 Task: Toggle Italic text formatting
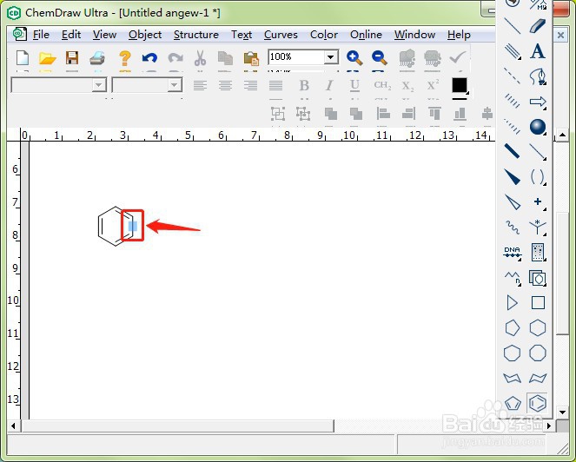pyautogui.click(x=329, y=86)
